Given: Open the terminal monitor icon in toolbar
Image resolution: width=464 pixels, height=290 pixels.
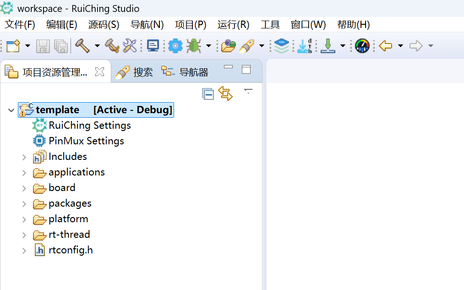Looking at the screenshot, I should [x=153, y=45].
